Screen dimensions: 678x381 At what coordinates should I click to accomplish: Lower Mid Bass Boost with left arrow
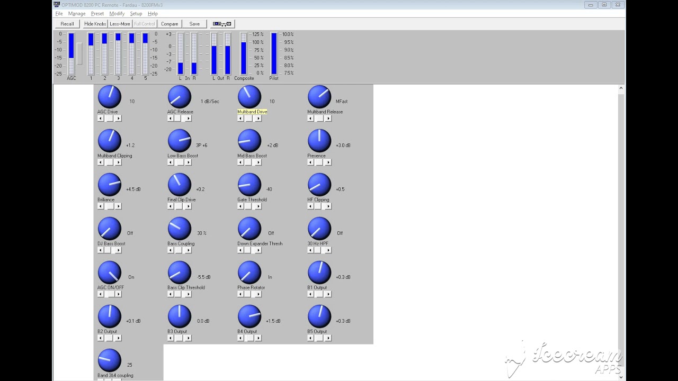240,162
